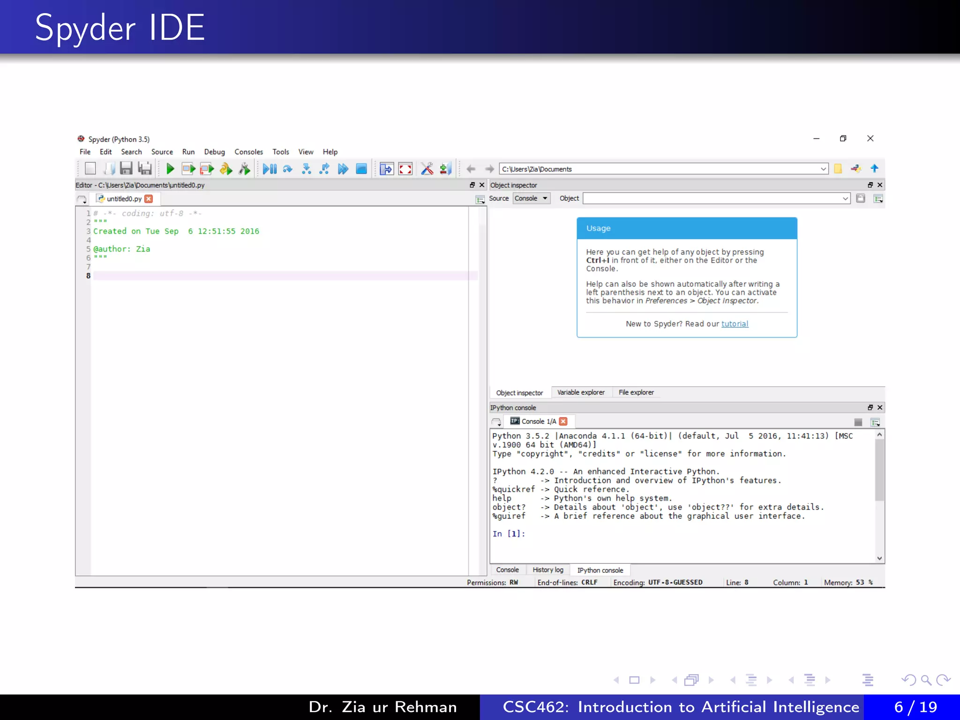Viewport: 960px width, 720px height.
Task: Undock the Editor pane
Action: [x=472, y=185]
